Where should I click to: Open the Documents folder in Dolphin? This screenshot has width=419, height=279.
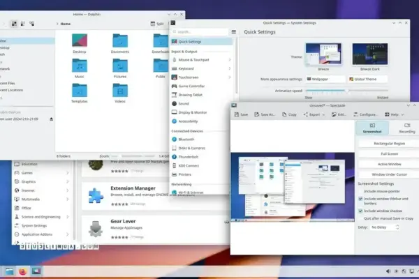point(120,43)
